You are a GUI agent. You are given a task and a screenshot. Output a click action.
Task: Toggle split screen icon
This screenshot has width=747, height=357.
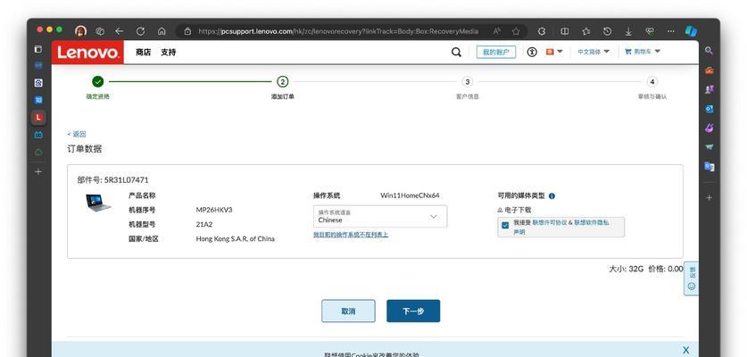coord(565,31)
